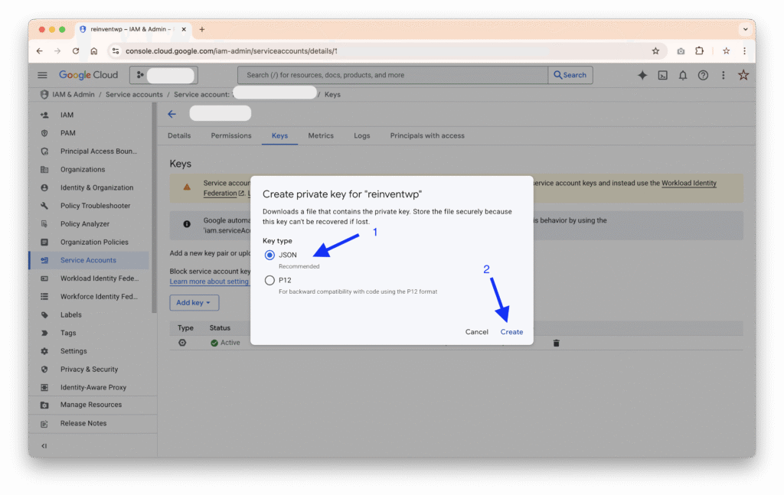Select the P12 key type option

click(269, 281)
